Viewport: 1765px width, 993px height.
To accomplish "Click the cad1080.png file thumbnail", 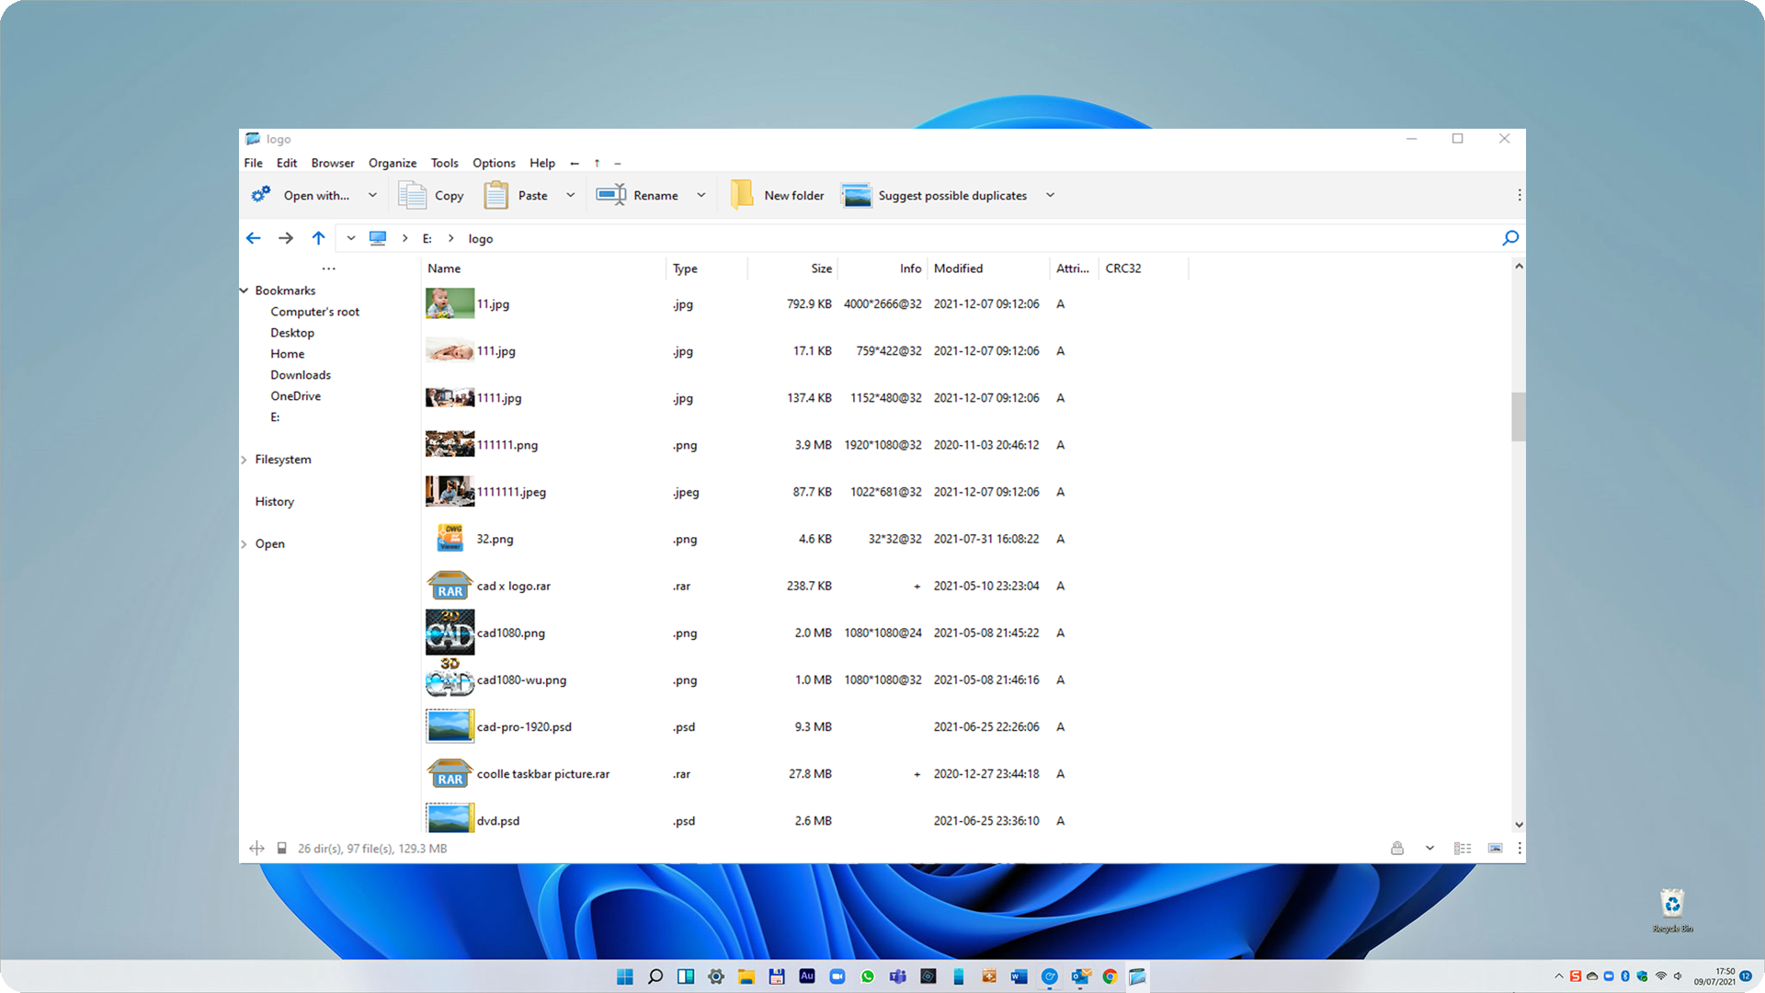I will (x=450, y=633).
